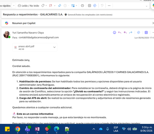This screenshot has height=134, width=154.
Task: Click the Copilot logo in summary bar
Action: coord(6,23)
